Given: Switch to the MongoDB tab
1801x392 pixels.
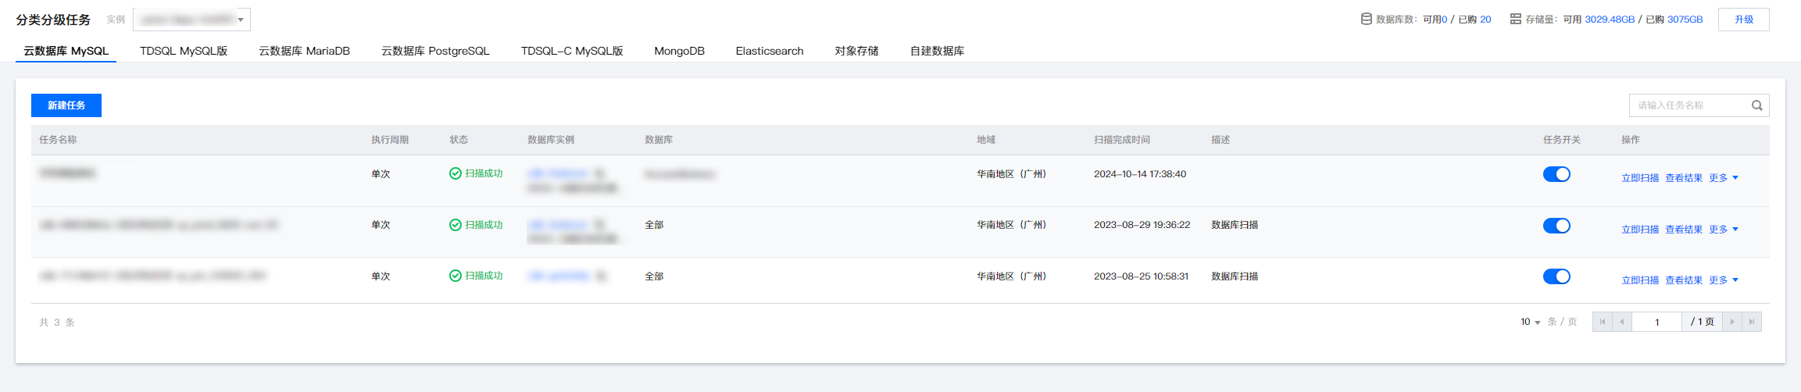Looking at the screenshot, I should point(679,51).
